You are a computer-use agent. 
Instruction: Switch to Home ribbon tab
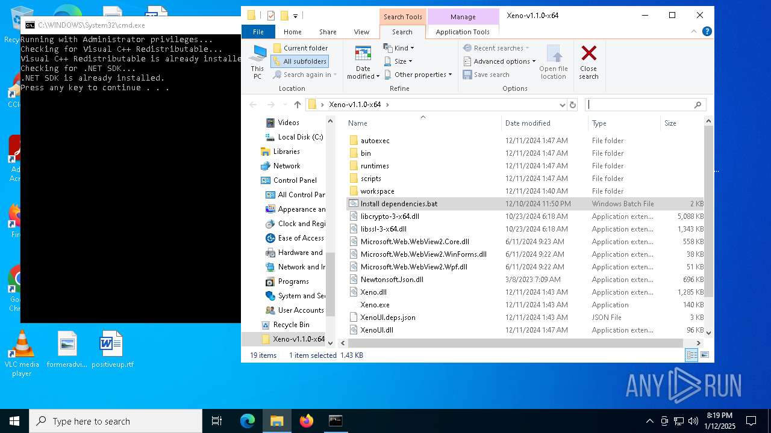tap(293, 32)
